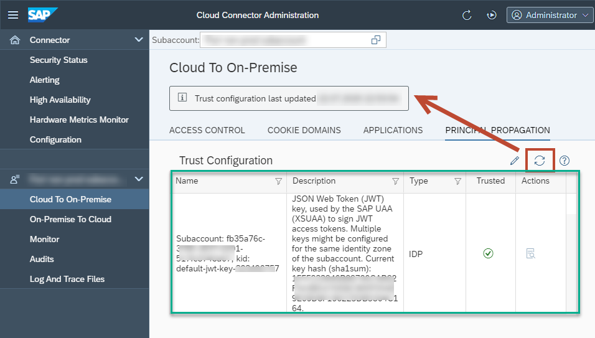The width and height of the screenshot is (595, 338).
Task: Click the Trust Configuration heading
Action: click(226, 161)
